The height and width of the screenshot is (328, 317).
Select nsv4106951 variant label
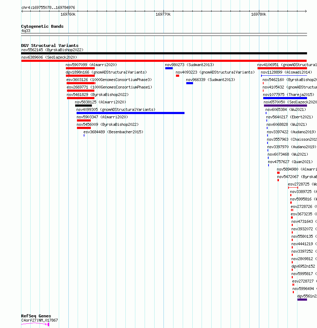click(287, 65)
